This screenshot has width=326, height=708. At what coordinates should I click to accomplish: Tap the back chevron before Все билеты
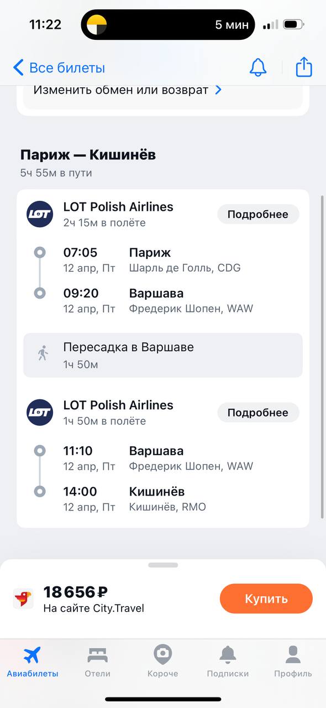pyautogui.click(x=18, y=68)
